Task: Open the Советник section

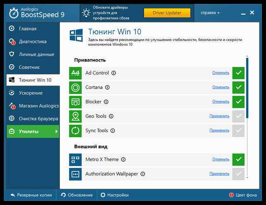Action: click(33, 67)
